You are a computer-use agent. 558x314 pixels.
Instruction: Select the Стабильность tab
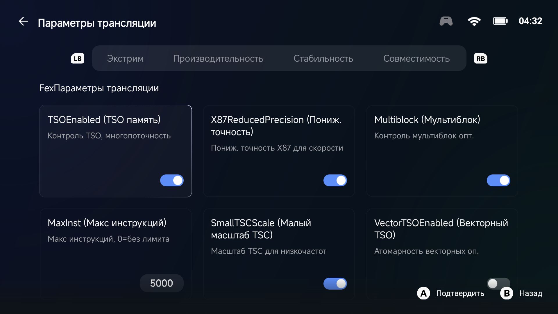(323, 58)
